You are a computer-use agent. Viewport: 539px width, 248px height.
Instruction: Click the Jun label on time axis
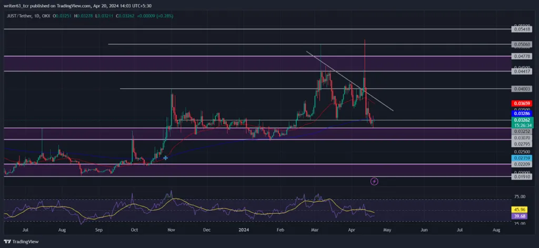(424, 230)
